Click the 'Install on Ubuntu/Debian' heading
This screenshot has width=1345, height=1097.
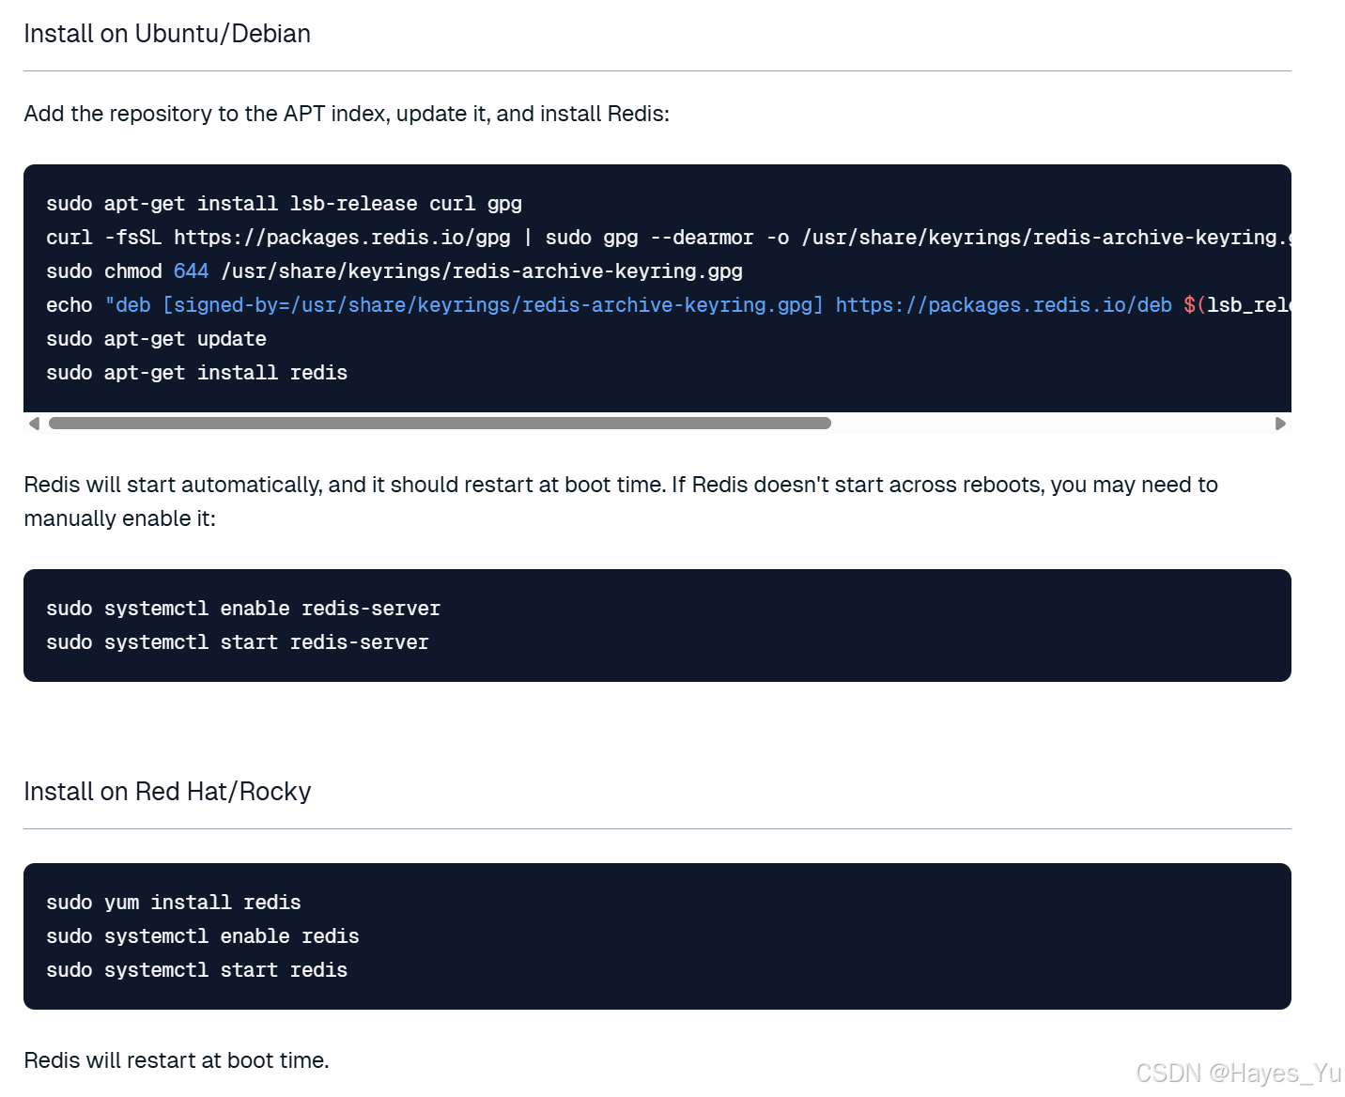[167, 34]
